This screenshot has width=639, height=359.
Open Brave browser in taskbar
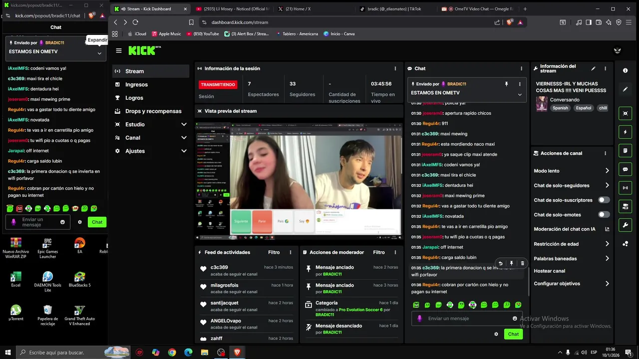237,353
